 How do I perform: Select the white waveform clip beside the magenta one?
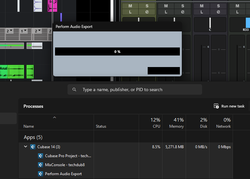click(38, 6)
